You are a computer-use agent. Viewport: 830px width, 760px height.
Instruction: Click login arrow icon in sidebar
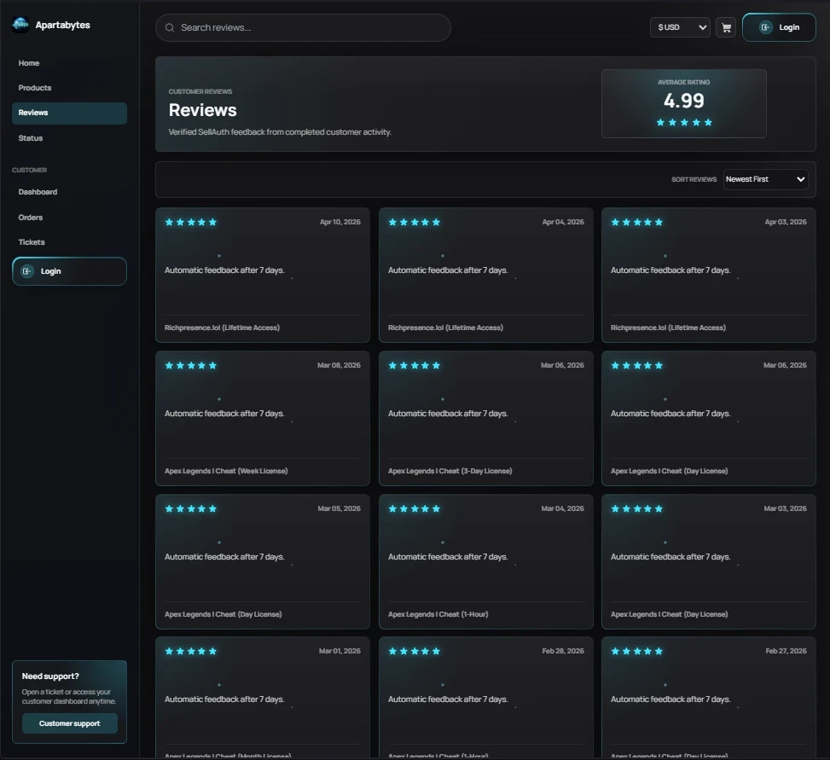[27, 271]
